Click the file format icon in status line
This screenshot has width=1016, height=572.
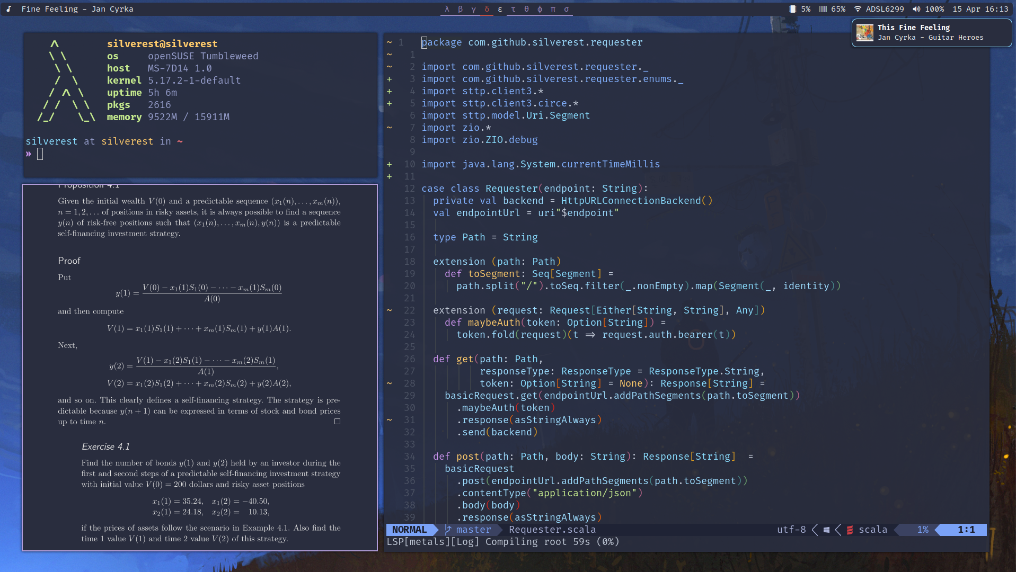click(826, 530)
